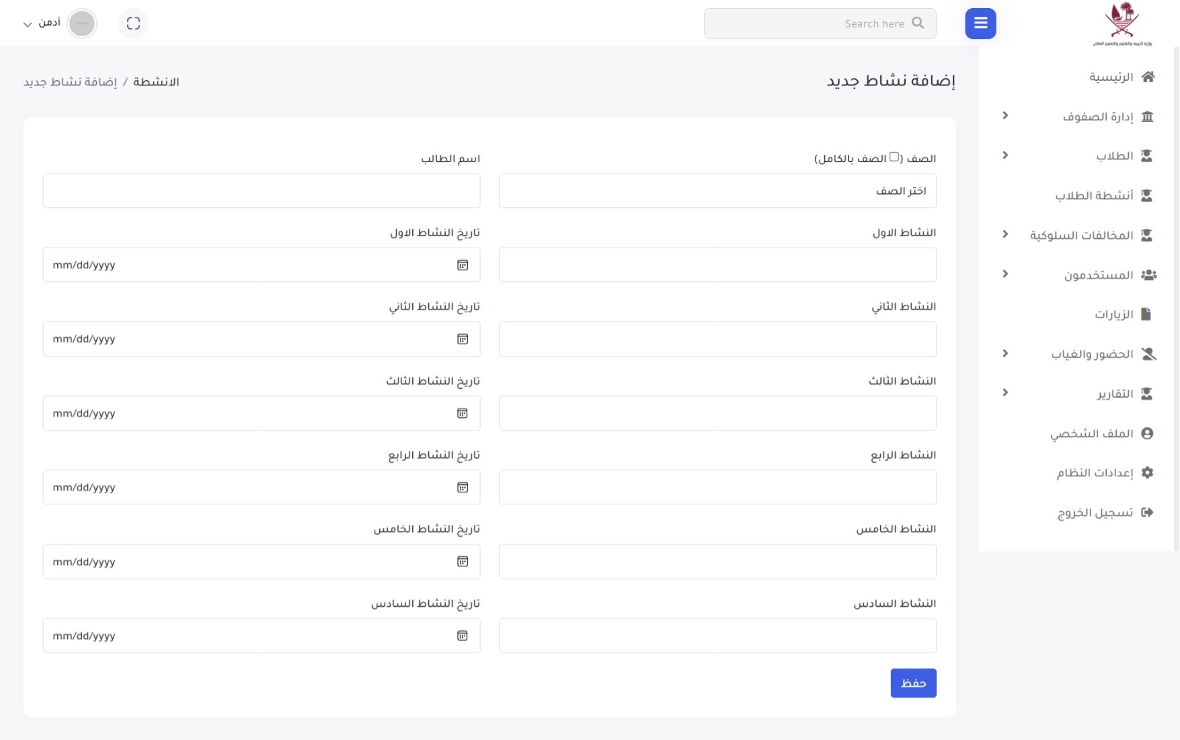
Task: Open the إعدادات النظام settings gear icon
Action: pyautogui.click(x=1147, y=472)
